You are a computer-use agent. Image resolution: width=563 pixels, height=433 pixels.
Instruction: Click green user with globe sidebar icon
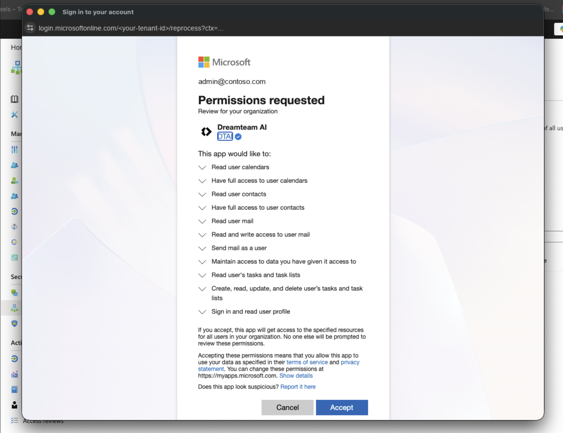coord(14,181)
